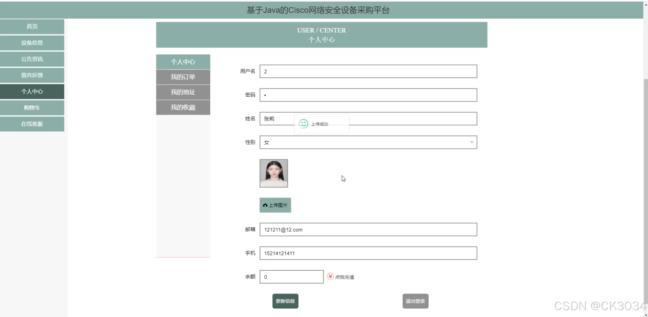The width and height of the screenshot is (648, 317).
Task: Click the cloud icon on 上传图片 button
Action: (x=266, y=205)
